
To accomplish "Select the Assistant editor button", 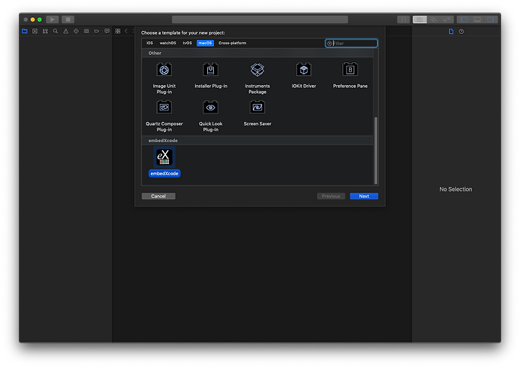I will tap(433, 19).
